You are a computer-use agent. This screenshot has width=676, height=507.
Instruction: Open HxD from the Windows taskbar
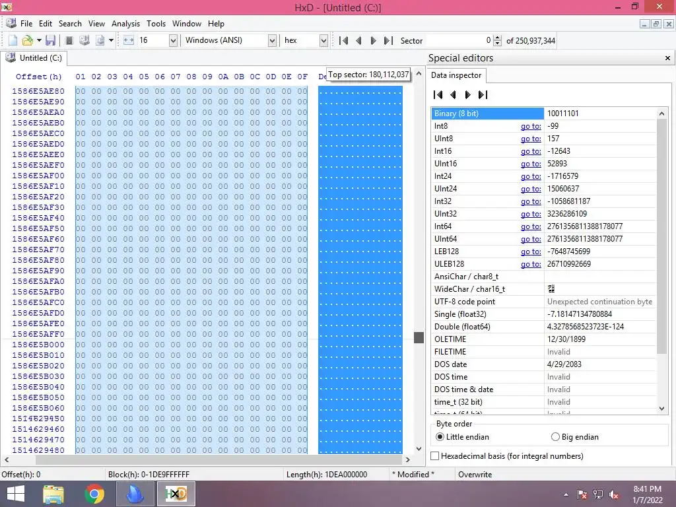click(176, 494)
